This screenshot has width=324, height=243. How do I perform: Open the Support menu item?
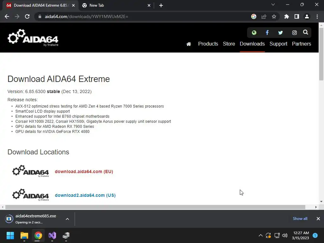pos(278,44)
